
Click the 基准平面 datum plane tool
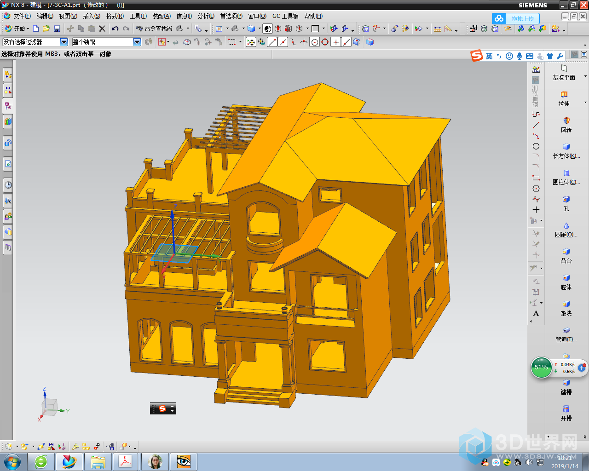[564, 72]
